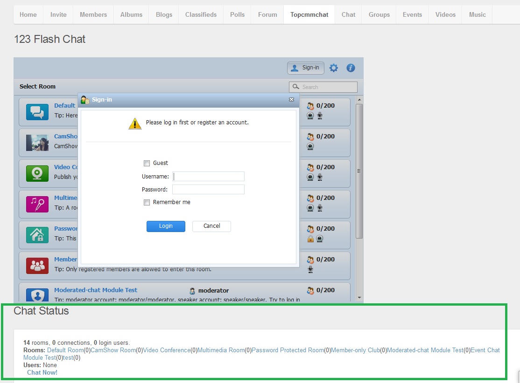Switch to the Topcmmchat tab
Screen dimensions: 520x383
click(309, 14)
